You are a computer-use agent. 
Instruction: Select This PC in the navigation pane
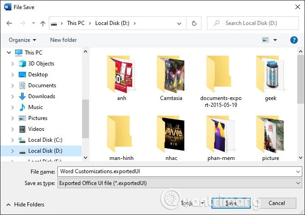pos(33,53)
